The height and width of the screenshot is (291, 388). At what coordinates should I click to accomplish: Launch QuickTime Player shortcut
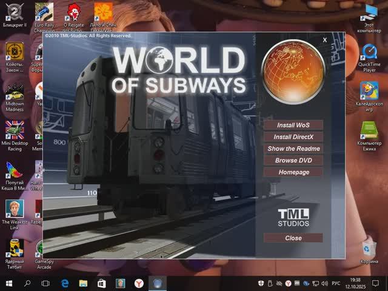(x=369, y=58)
